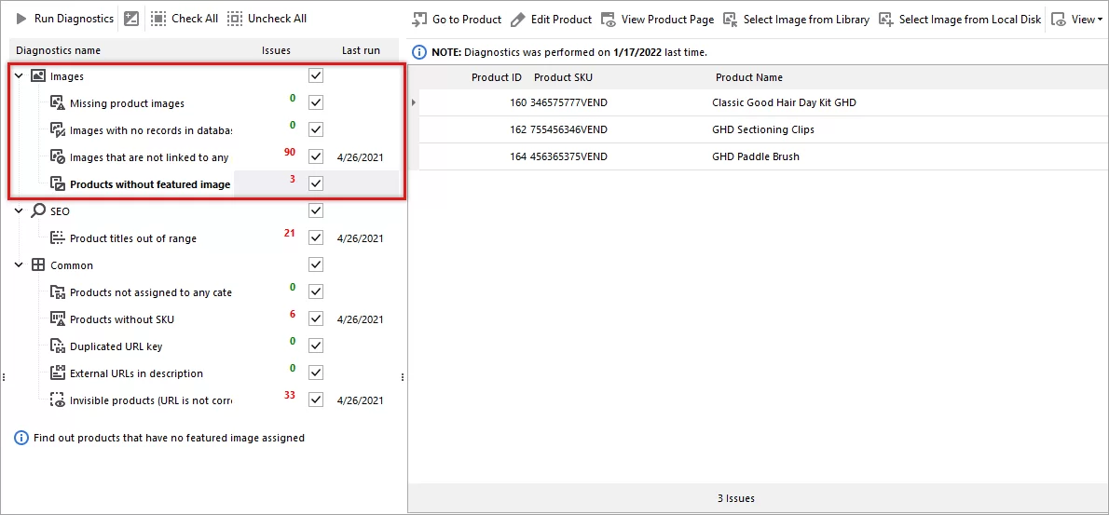Collapse the Images diagnostics group

[x=20, y=76]
